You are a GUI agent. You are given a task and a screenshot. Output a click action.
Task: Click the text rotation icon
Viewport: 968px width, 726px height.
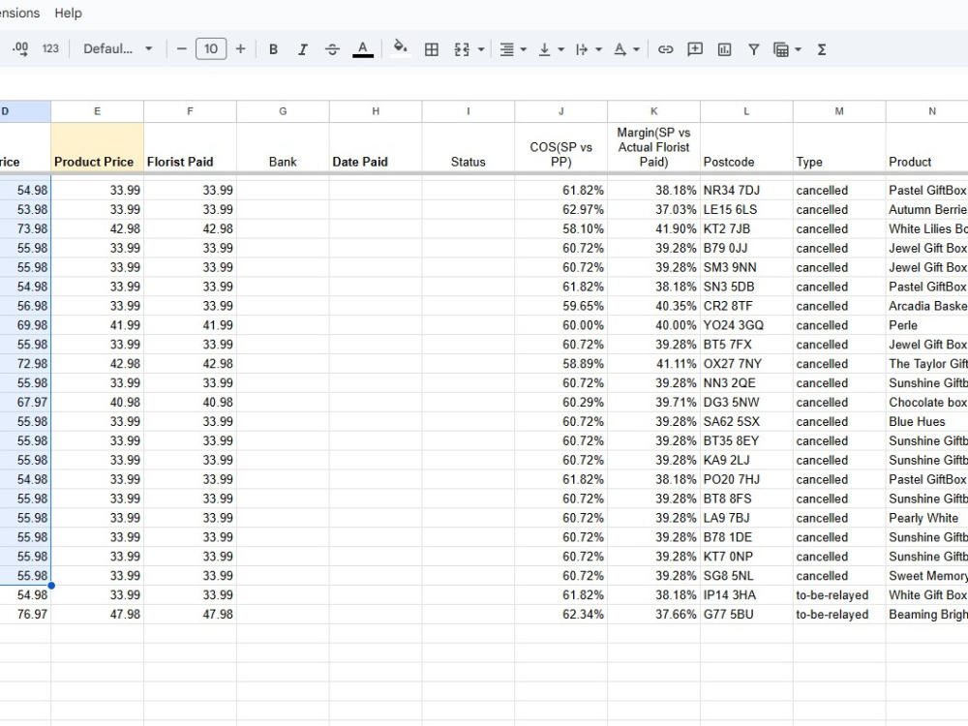click(620, 49)
